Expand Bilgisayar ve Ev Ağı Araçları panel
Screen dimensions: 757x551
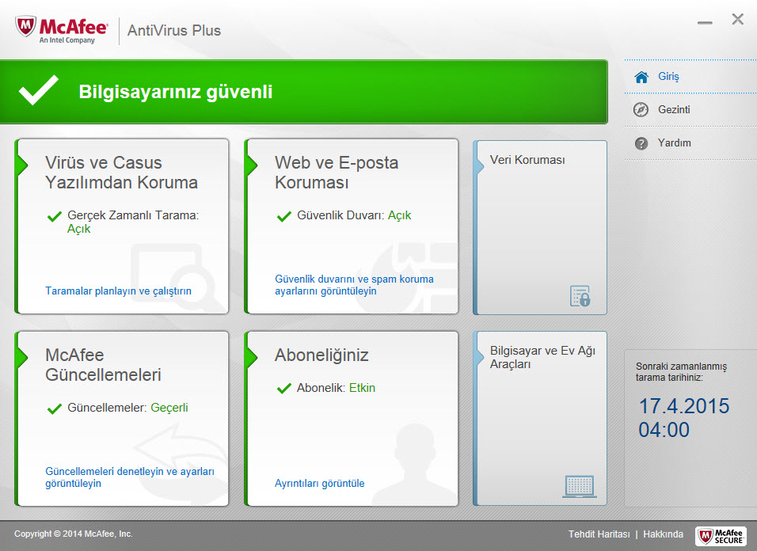tap(542, 357)
